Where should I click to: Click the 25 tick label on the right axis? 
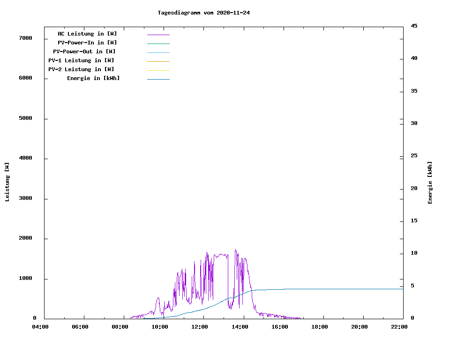414,156
